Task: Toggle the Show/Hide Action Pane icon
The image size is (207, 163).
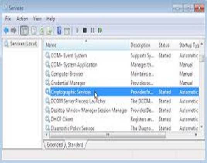Action: (67, 31)
